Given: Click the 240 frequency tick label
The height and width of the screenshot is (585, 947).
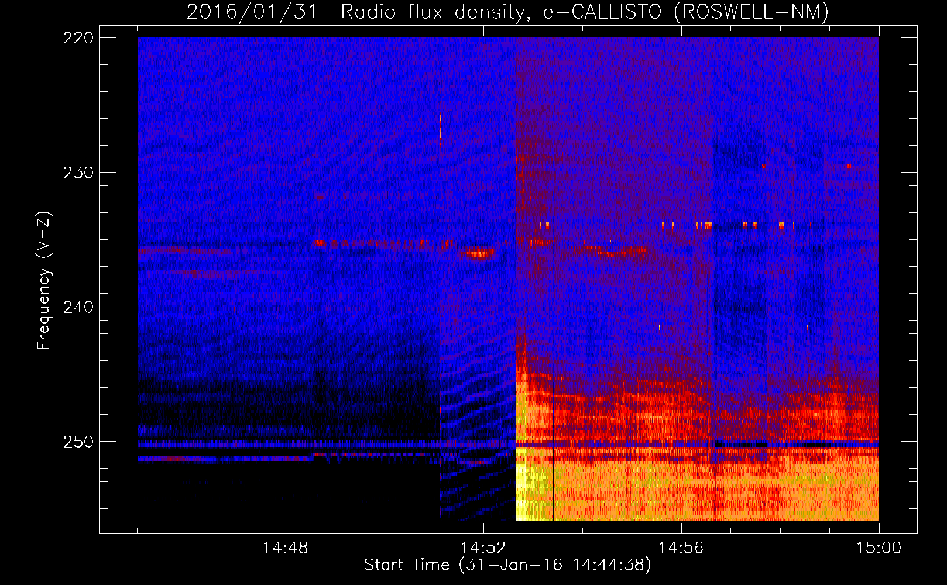Looking at the screenshot, I should 78,307.
